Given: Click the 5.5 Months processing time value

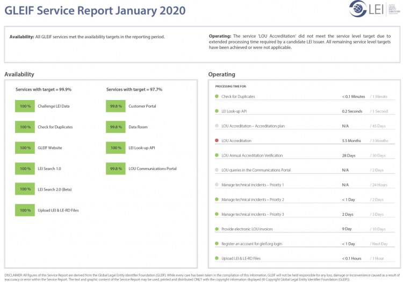Looking at the screenshot, I should coord(351,141).
